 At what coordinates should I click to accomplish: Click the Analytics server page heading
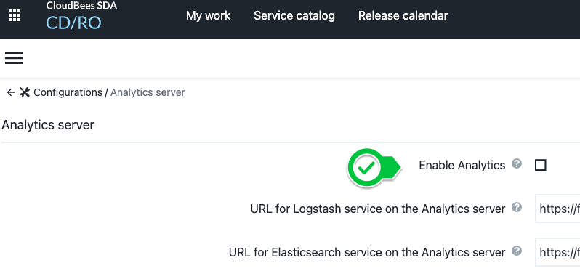[x=48, y=125]
